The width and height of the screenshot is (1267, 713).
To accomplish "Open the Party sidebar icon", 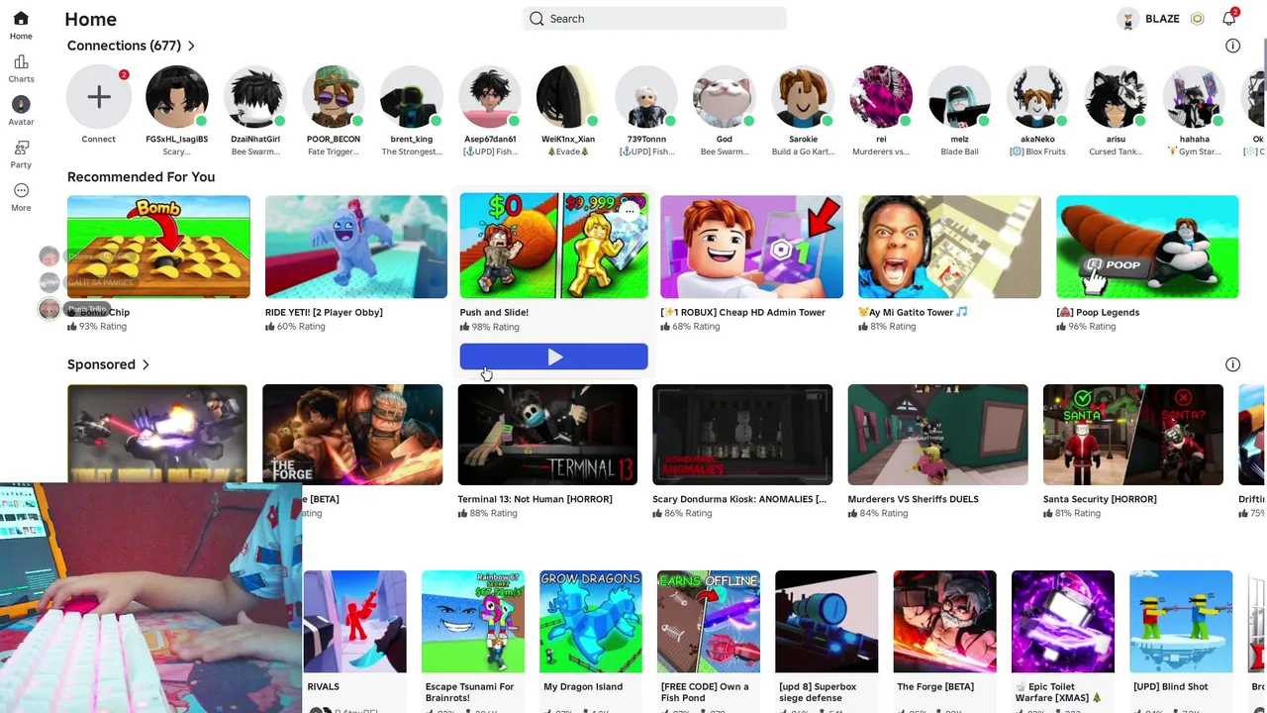I will (x=21, y=148).
